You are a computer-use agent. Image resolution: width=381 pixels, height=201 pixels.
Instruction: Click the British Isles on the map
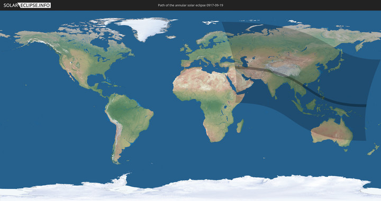click(186, 49)
